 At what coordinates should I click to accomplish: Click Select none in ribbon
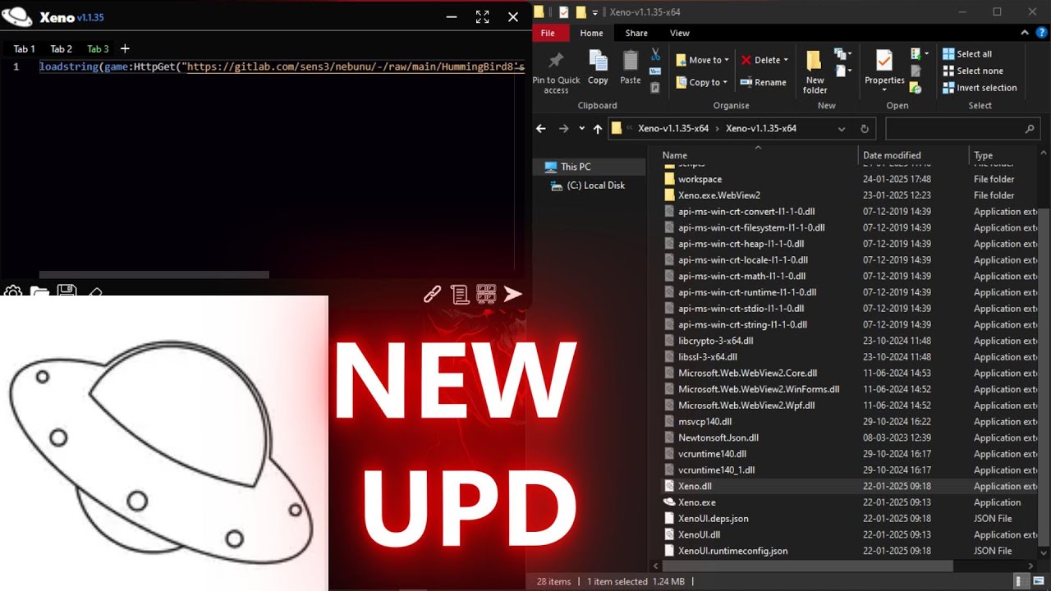point(973,71)
